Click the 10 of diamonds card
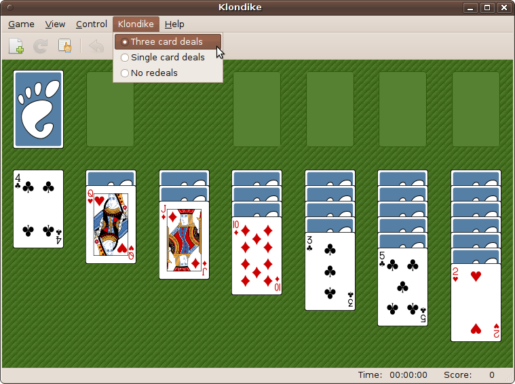 coord(257,256)
